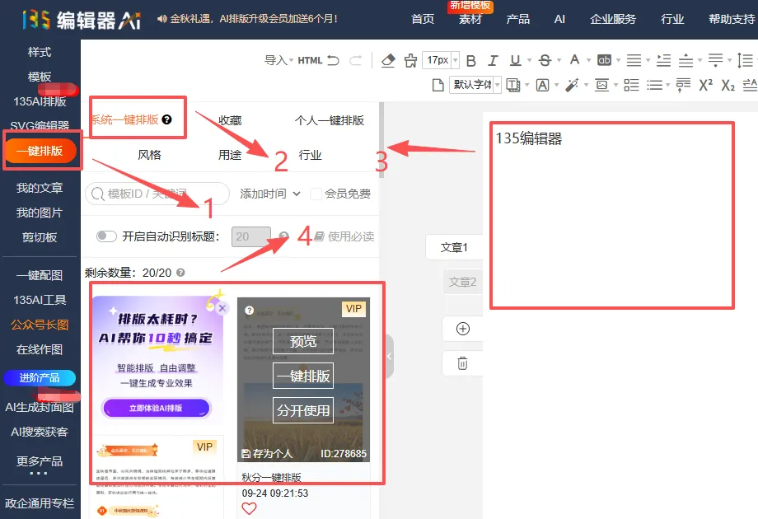Click the add article plus icon
The width and height of the screenshot is (758, 519).
point(463,329)
